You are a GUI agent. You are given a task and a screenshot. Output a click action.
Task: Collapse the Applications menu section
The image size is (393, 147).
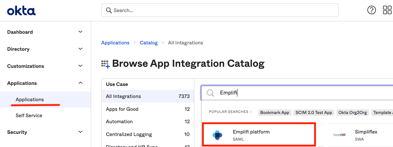[80, 83]
